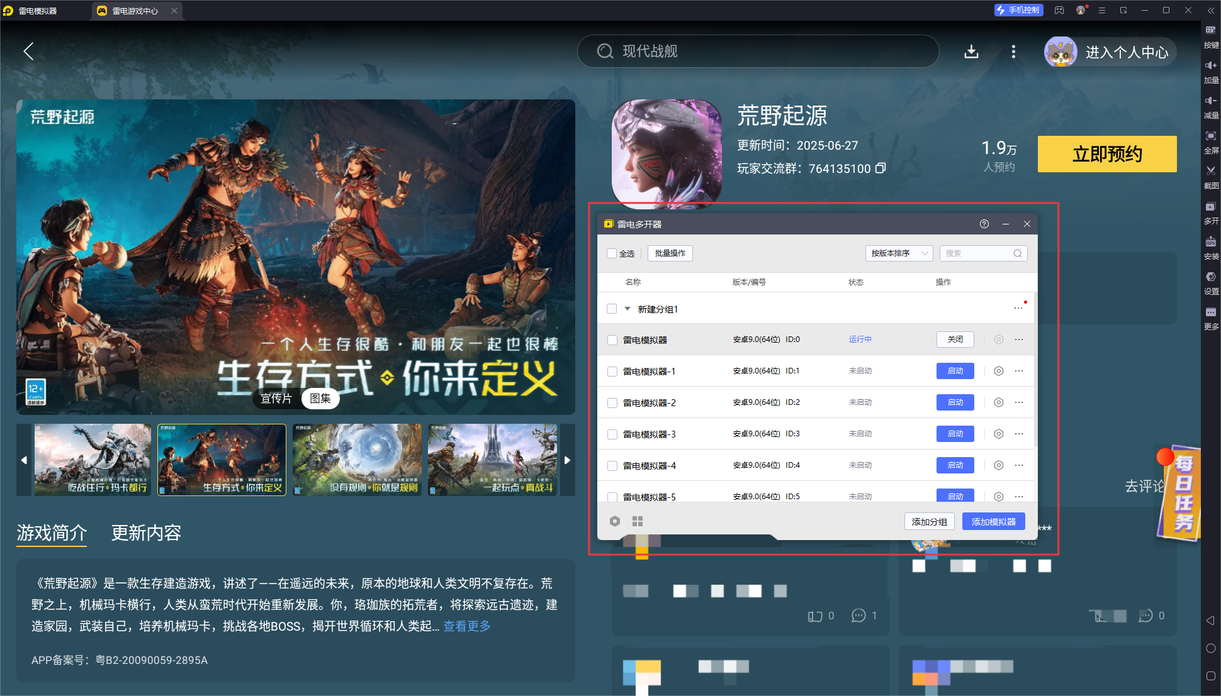Open 每日任务 daily task badge
Viewport: 1221px width, 696px height.
pyautogui.click(x=1179, y=494)
